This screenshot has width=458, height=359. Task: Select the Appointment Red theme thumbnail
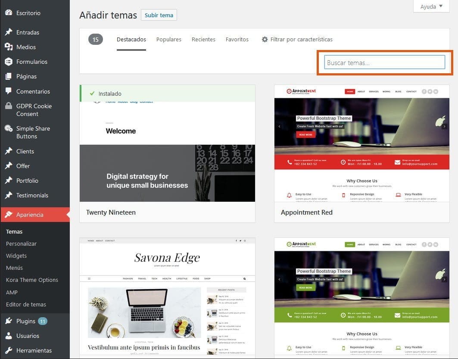[x=361, y=143]
